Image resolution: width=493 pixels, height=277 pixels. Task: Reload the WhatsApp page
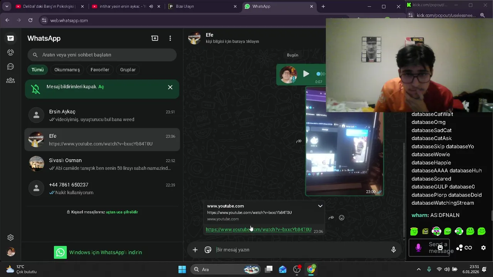pos(30,20)
